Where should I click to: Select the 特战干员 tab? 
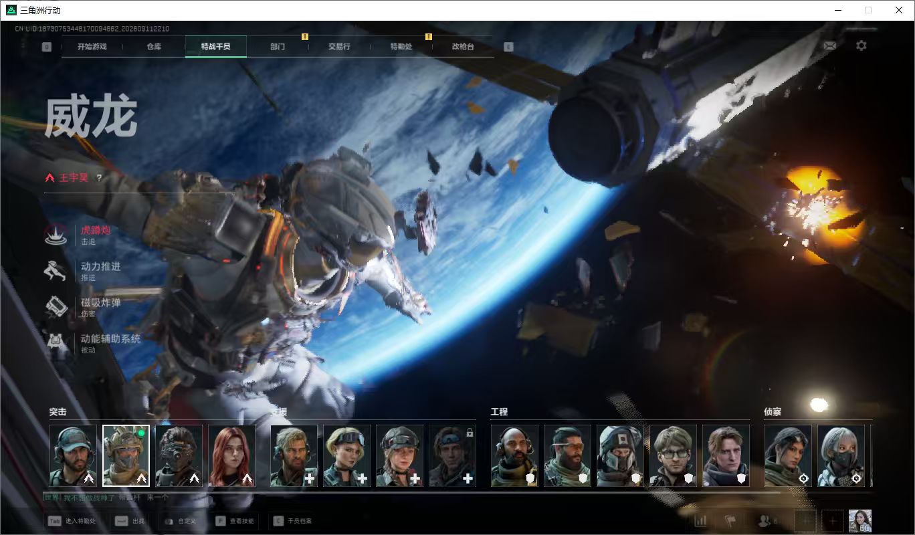(216, 47)
